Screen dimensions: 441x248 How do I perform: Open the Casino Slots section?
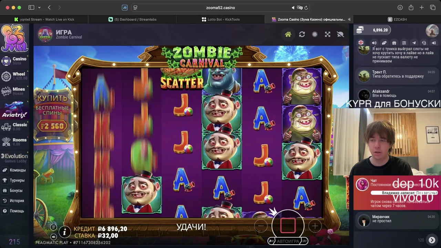point(14,61)
